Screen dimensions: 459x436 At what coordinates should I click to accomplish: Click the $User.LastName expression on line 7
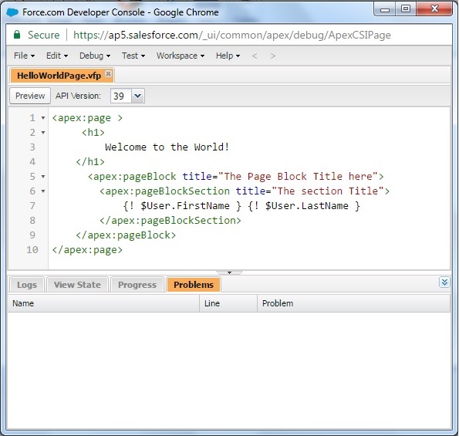(304, 206)
